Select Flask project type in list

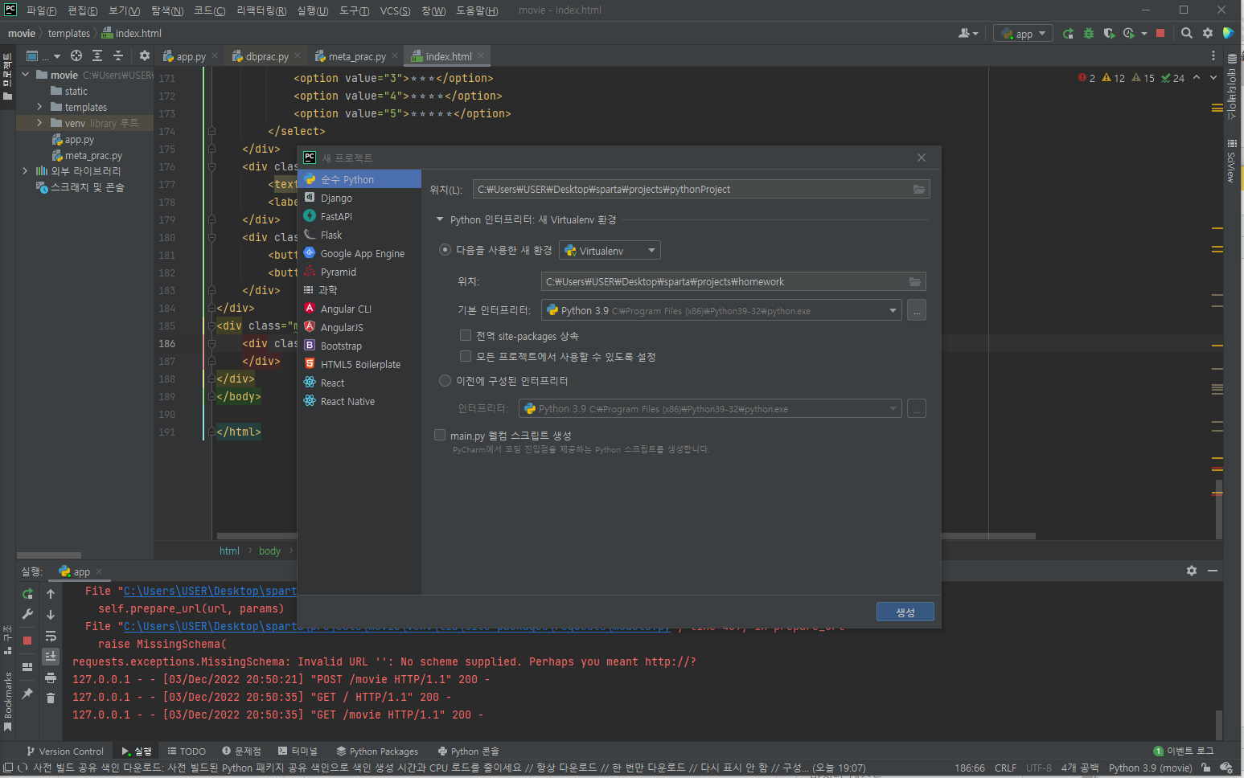coord(359,235)
